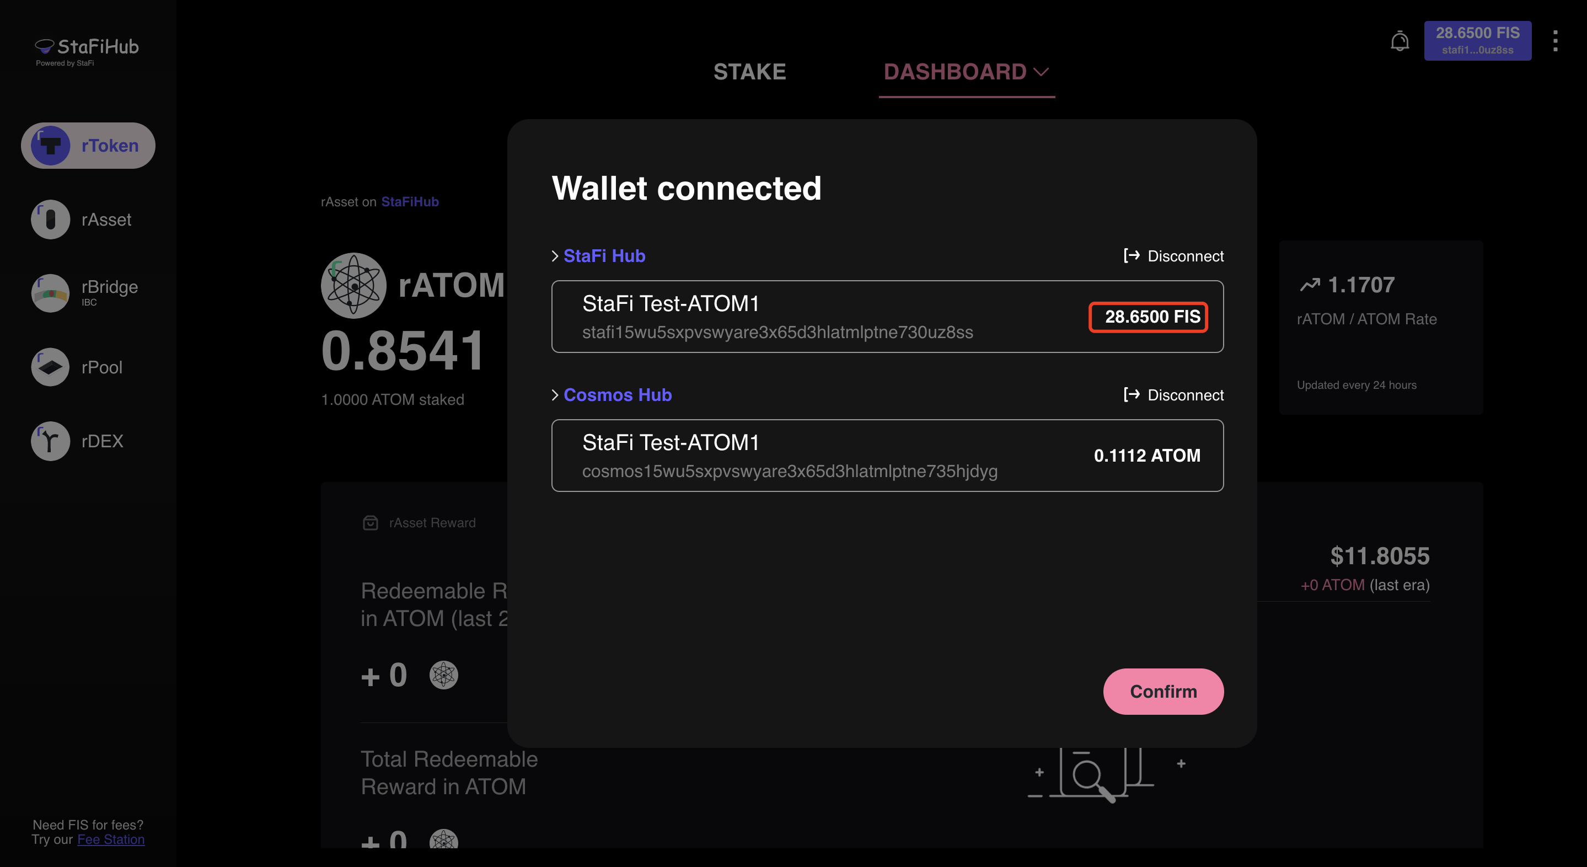This screenshot has width=1587, height=867.
Task: Open the rAsset sidebar icon
Action: click(51, 220)
